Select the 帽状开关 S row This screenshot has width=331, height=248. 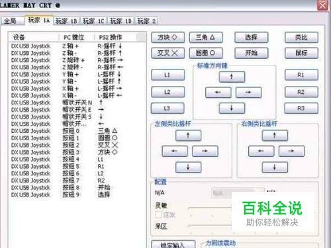(77, 116)
